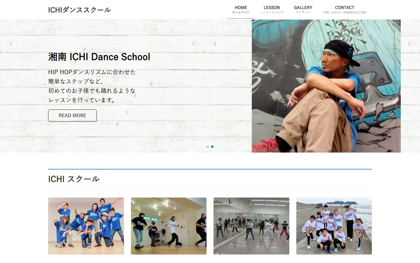Click text line HIP HOPダンスリズムに合わせた
The height and width of the screenshot is (263, 420).
[92, 72]
